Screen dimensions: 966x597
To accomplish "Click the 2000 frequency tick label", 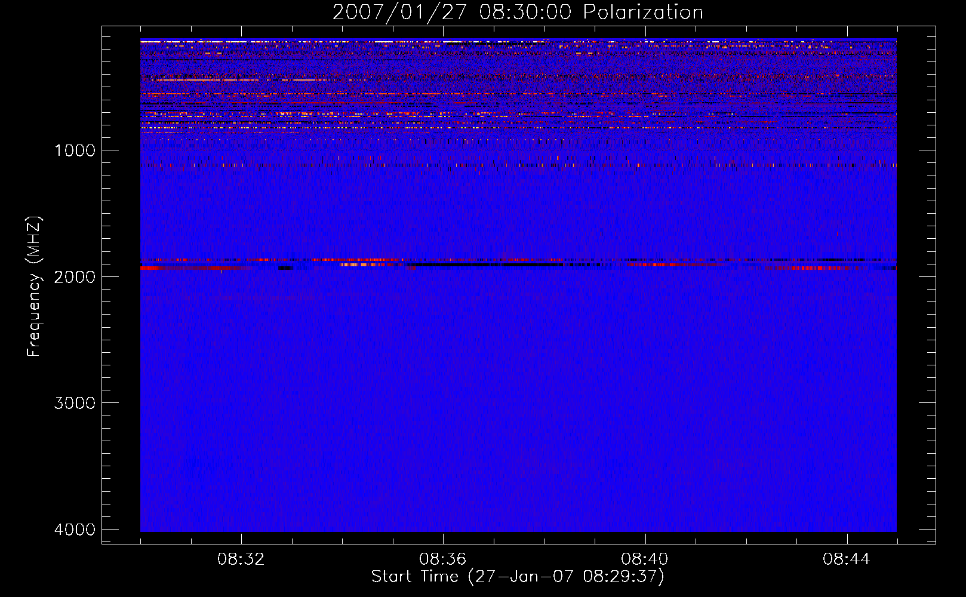I will click(75, 276).
